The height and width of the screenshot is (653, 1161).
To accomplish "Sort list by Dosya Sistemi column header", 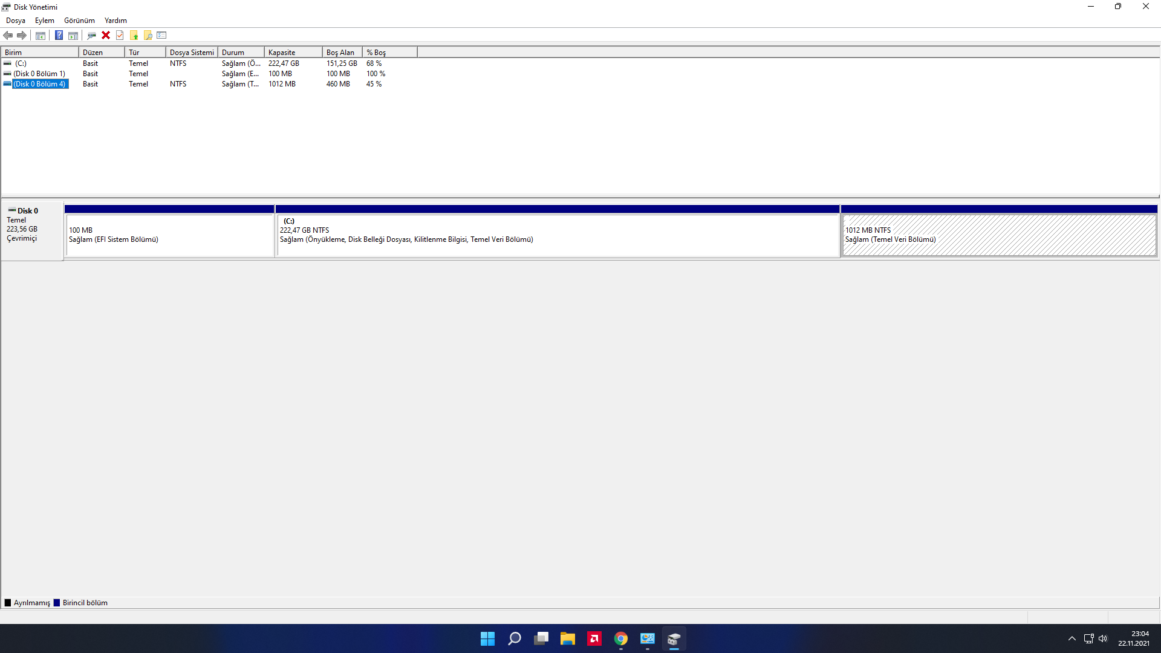I will [x=191, y=53].
